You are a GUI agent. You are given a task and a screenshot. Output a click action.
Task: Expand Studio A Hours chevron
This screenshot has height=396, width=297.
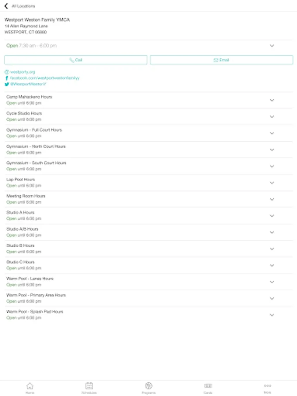272,216
